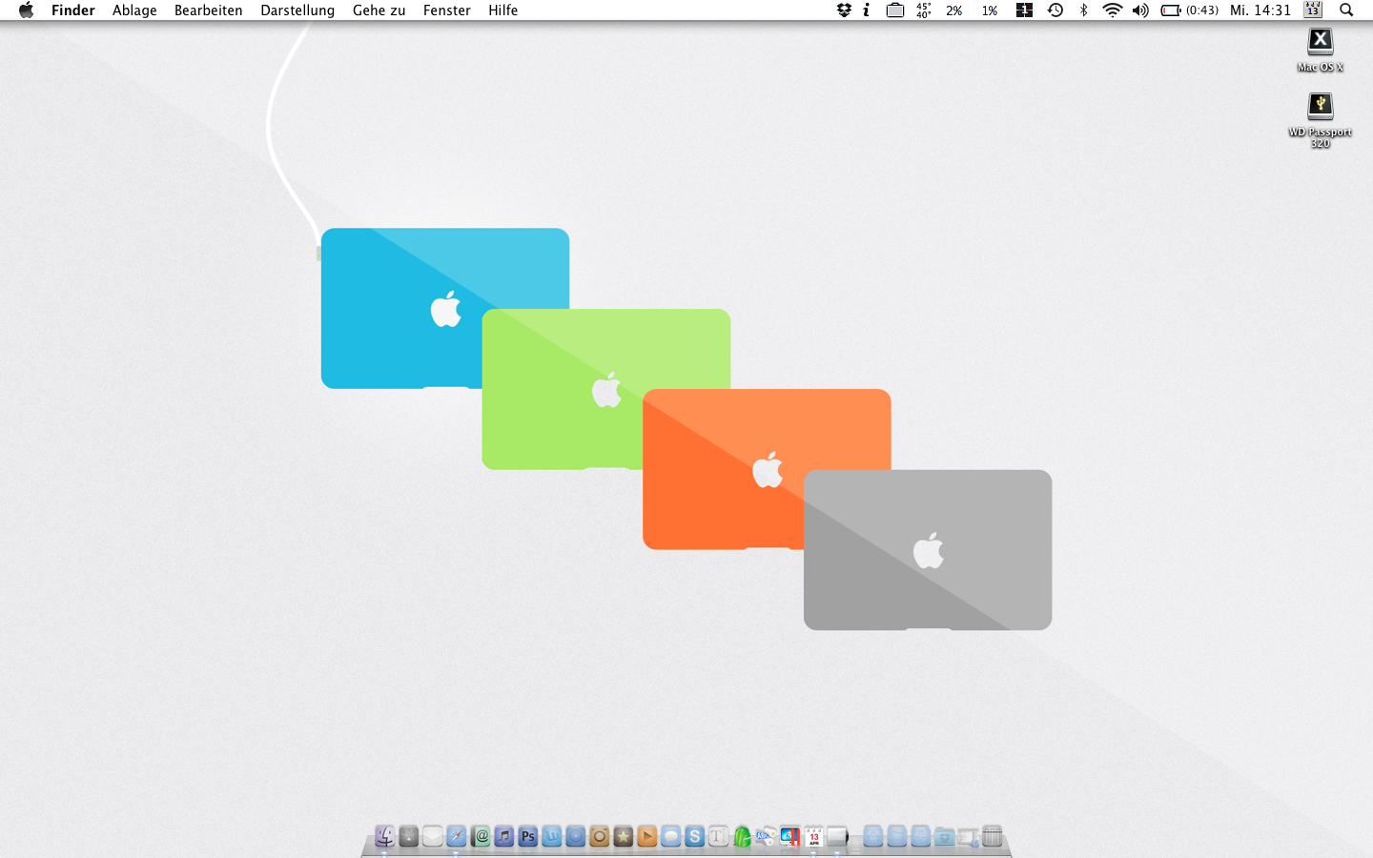This screenshot has height=858, width=1373.
Task: Open the Downloads stack in Dock
Action: (920, 836)
